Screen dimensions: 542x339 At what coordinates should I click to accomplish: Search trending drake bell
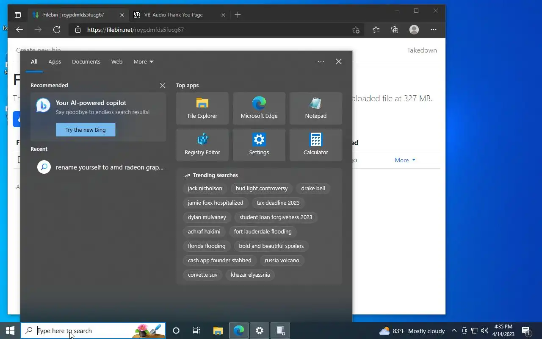click(x=313, y=188)
